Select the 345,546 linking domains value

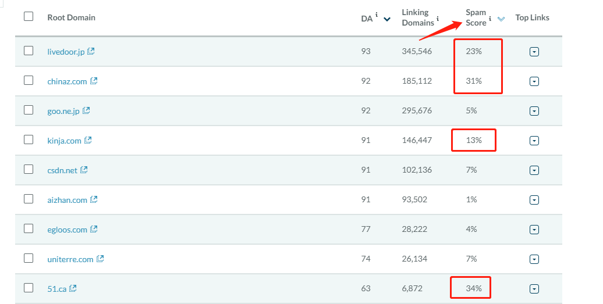[x=417, y=51]
